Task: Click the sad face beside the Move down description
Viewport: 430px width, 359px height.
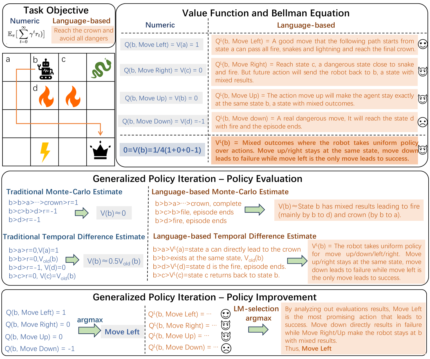Action: pyautogui.click(x=422, y=122)
